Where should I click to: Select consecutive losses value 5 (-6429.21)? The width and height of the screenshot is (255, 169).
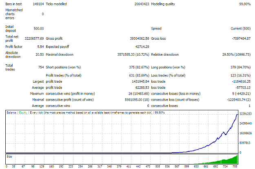[242, 94]
